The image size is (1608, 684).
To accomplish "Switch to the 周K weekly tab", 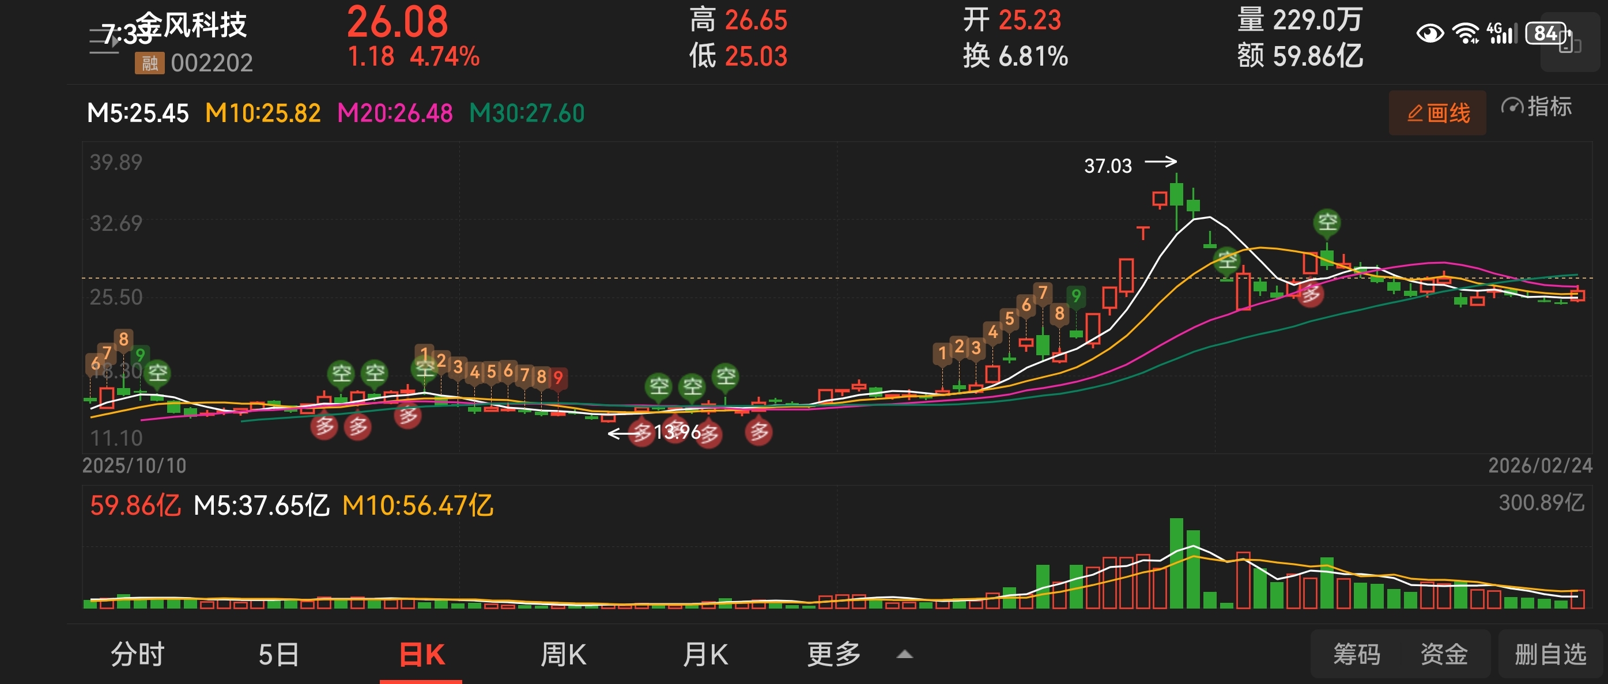I will click(x=563, y=654).
